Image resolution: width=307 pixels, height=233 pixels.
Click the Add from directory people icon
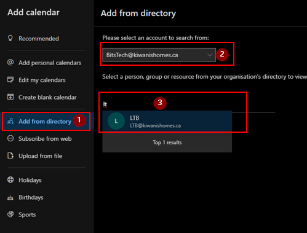(x=10, y=121)
